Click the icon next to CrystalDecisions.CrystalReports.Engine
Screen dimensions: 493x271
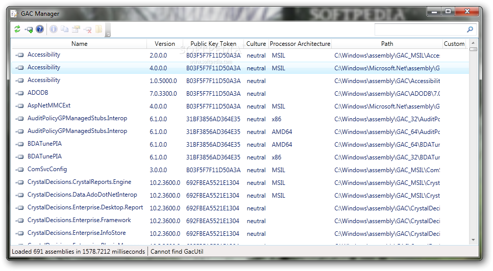tap(20, 182)
